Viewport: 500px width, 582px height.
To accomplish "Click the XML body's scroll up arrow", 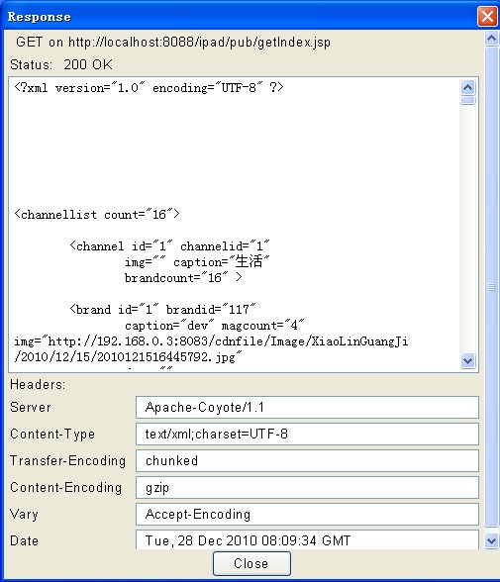I will click(x=467, y=87).
